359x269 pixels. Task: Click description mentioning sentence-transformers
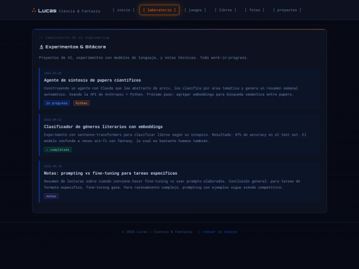coord(175,137)
